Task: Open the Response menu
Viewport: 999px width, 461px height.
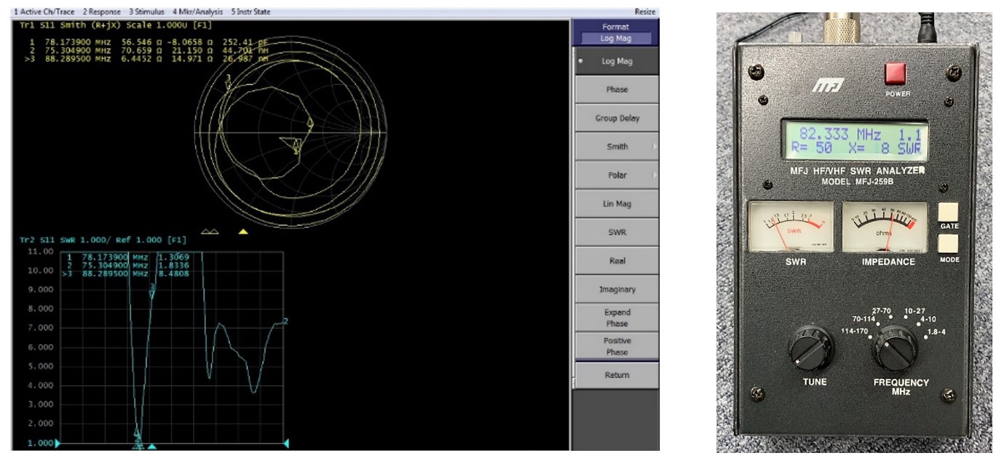Action: point(103,12)
